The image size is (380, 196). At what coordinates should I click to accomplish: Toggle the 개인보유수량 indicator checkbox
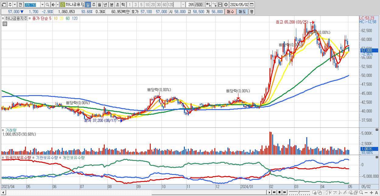point(60,158)
